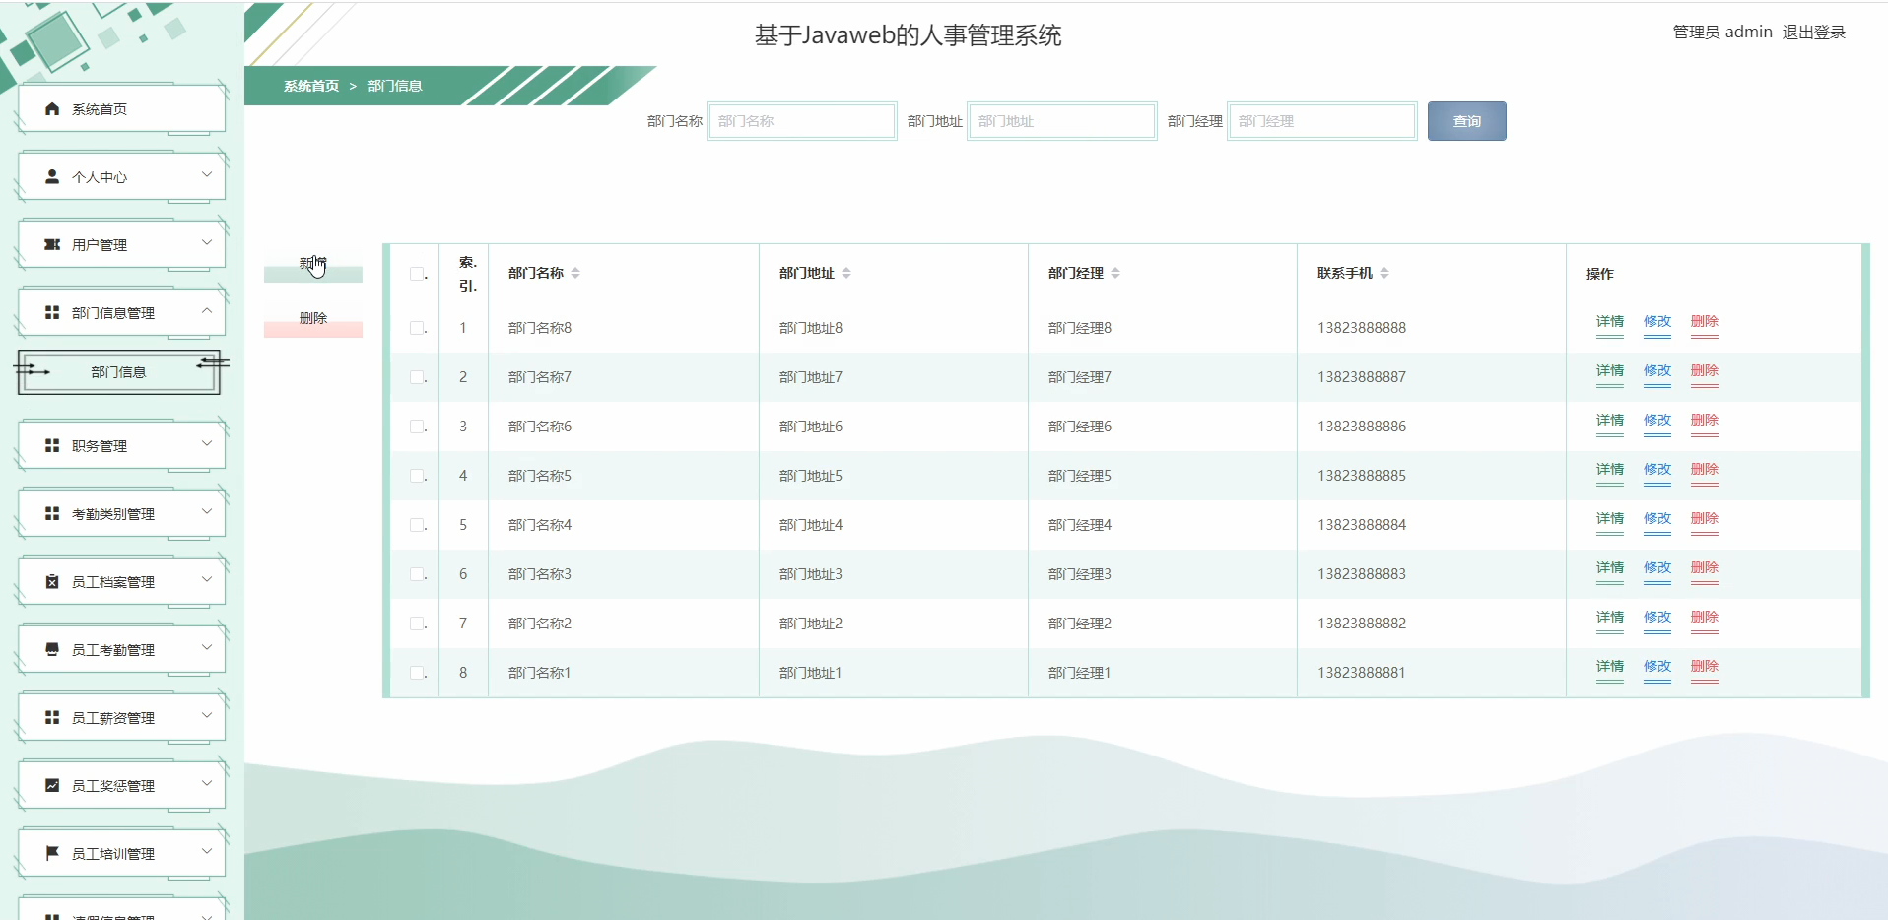Select the 员工培训管理 flag icon
This screenshot has width=1888, height=920.
point(50,853)
